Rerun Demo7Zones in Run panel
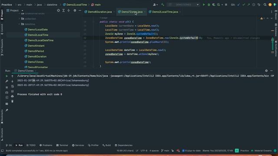The width and height of the screenshot is (278, 156). (7, 76)
